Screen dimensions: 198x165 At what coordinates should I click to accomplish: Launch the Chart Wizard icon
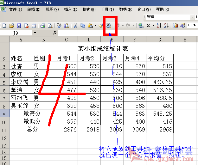[175, 26]
